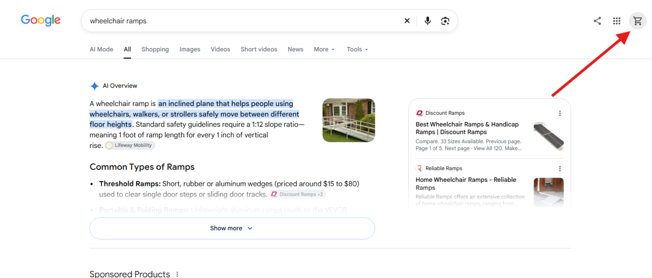Open Best Wheelchair Ramps & Handicap Ramps link
Screen dimensions: 652x278
467,128
